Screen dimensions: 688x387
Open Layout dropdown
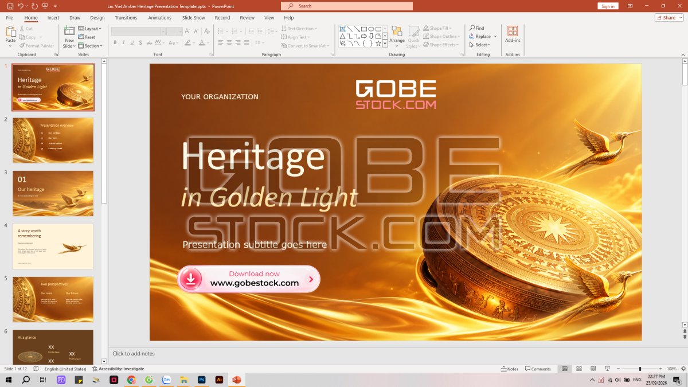coord(90,29)
